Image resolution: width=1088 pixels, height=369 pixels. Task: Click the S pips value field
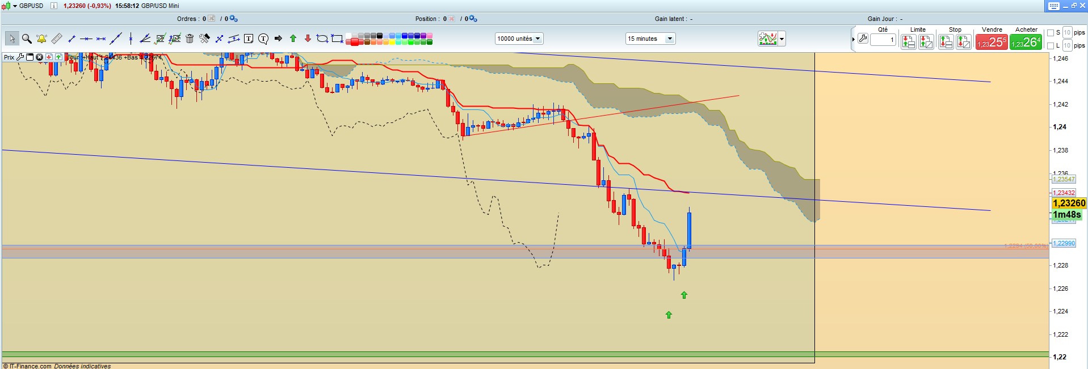(x=1067, y=32)
